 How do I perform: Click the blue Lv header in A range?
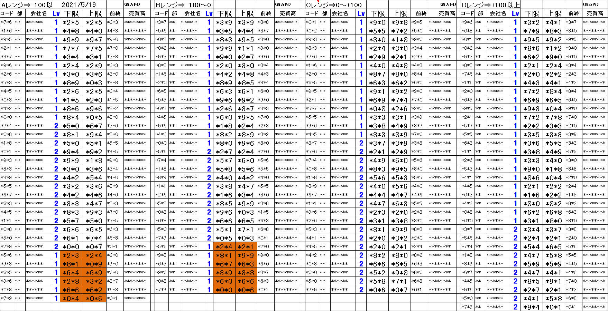[x=56, y=13]
